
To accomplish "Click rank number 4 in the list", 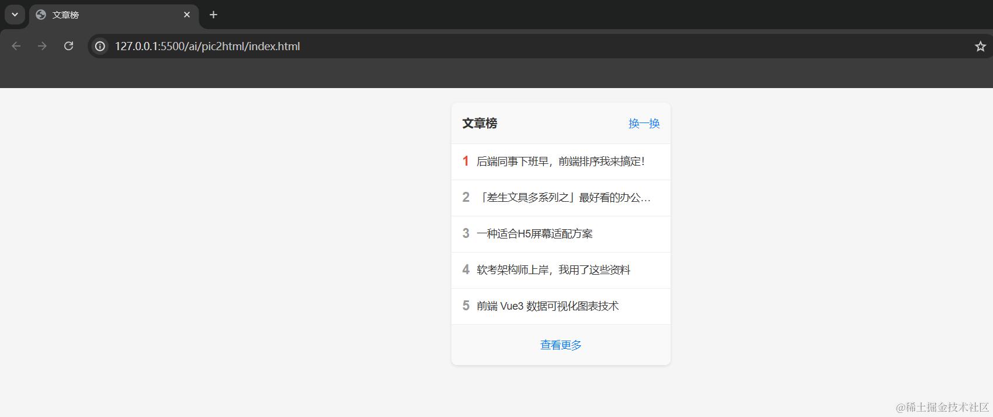I will point(466,270).
